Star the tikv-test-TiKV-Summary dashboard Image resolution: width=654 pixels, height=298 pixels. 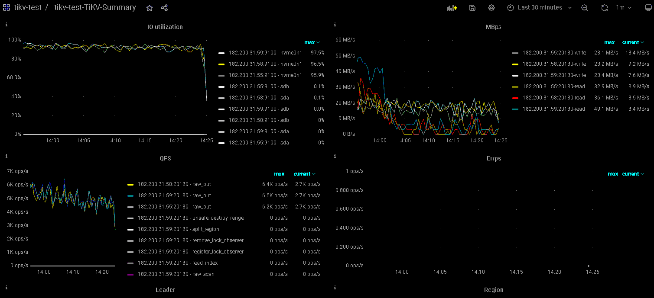tap(150, 8)
